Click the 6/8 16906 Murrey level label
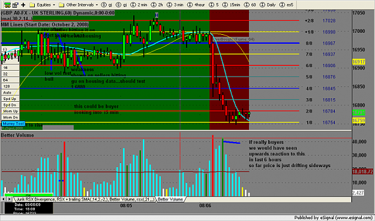The image size is (375, 221). [x=320, y=65]
